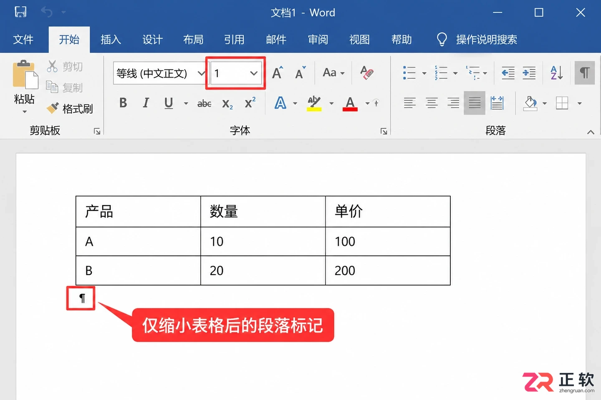Image resolution: width=601 pixels, height=400 pixels.
Task: Open the underline style dropdown arrow
Action: tap(186, 103)
